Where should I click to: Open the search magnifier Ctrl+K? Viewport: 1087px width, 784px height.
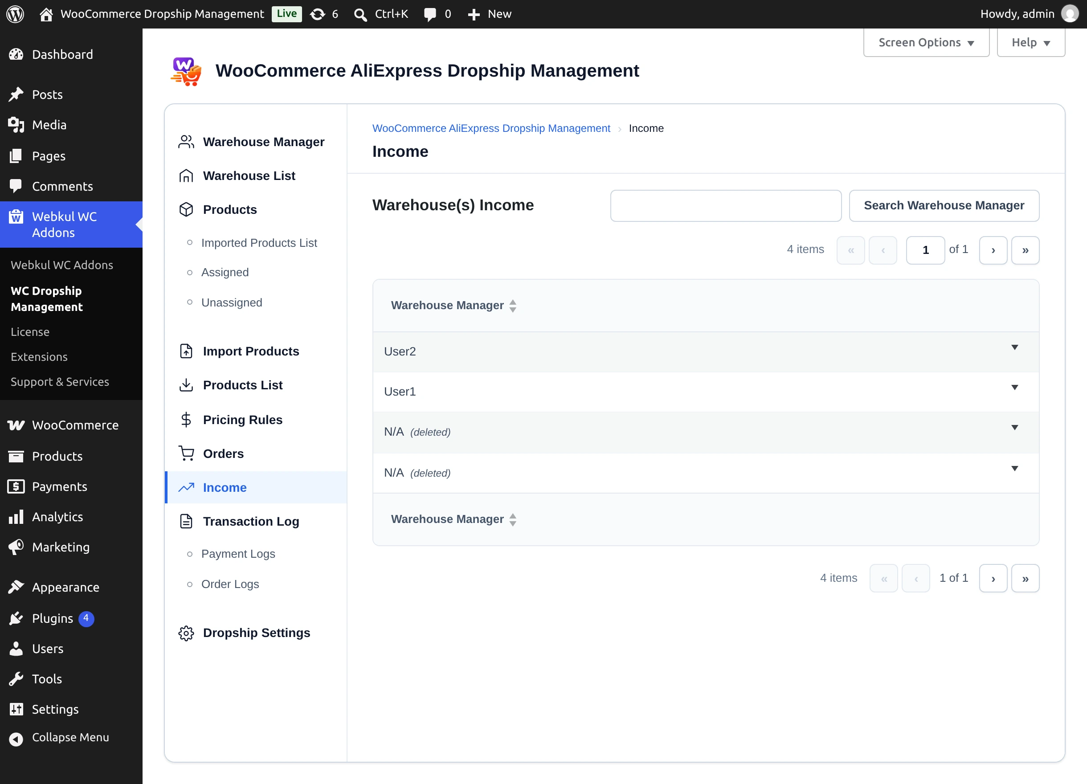tap(360, 14)
